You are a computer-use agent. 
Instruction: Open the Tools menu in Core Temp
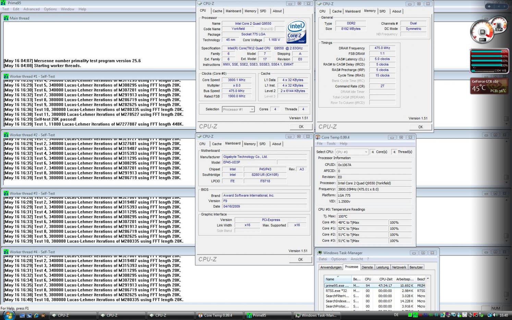(331, 144)
